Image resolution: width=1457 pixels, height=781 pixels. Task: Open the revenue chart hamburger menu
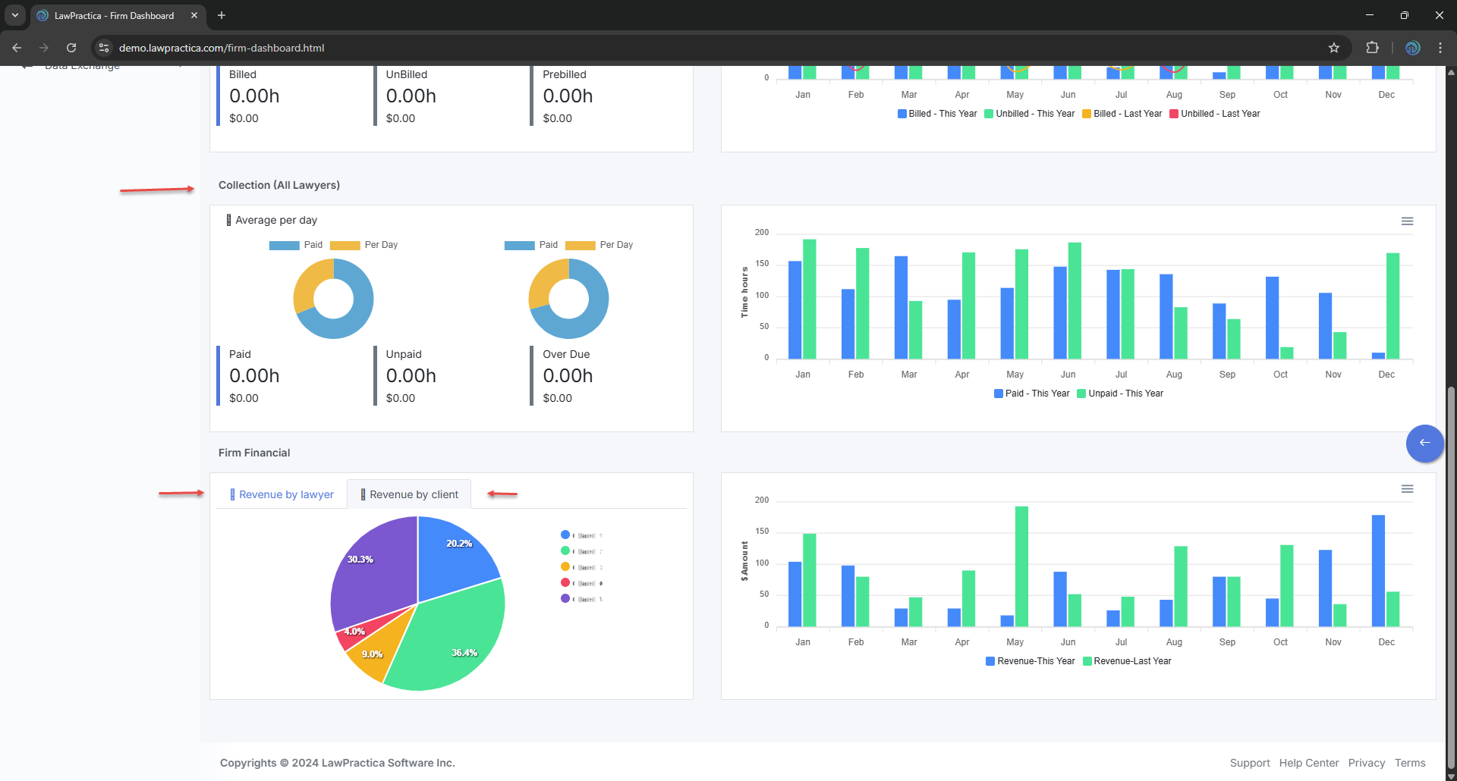1407,489
